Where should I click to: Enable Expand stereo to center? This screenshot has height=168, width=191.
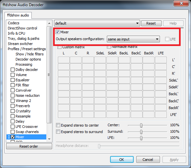(x=58, y=125)
